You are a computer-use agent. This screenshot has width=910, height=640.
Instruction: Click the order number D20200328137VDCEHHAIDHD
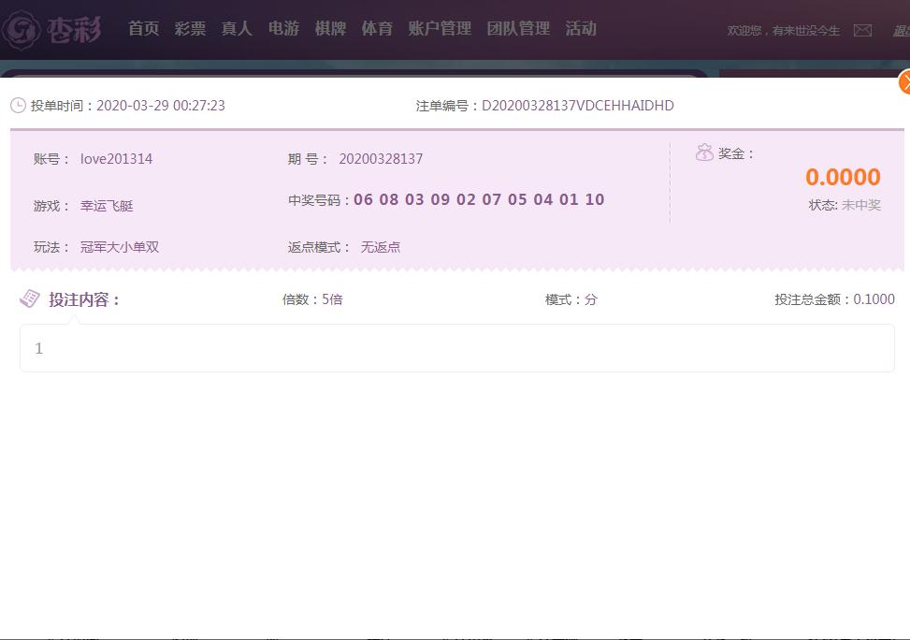click(x=577, y=106)
